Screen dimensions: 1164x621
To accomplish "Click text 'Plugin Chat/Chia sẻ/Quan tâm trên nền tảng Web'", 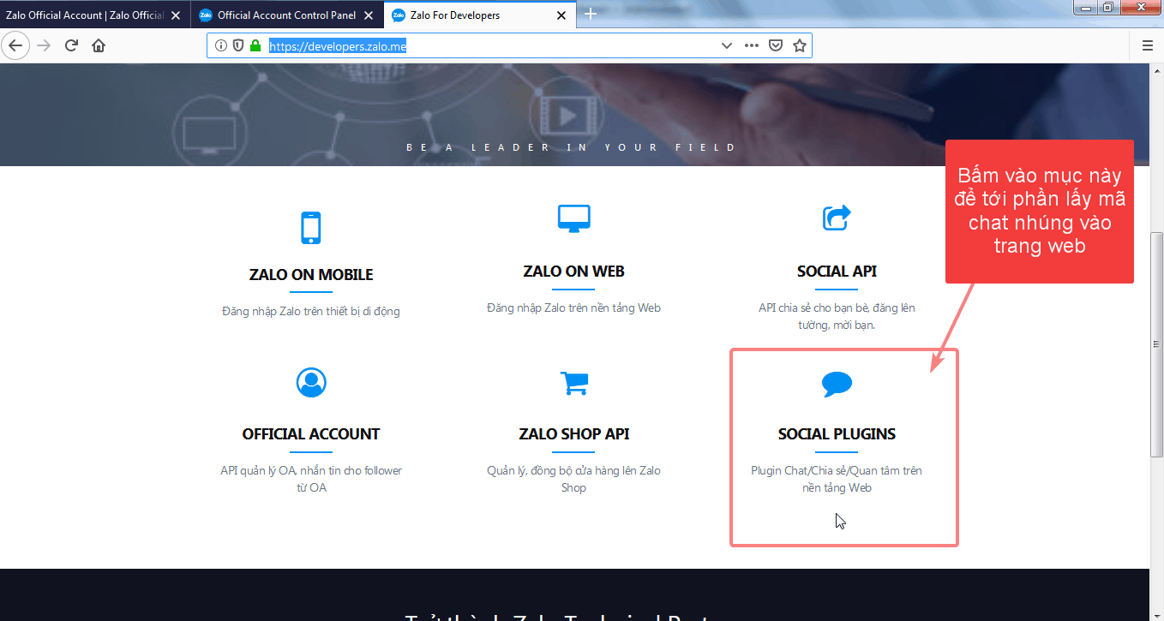I will (x=837, y=480).
